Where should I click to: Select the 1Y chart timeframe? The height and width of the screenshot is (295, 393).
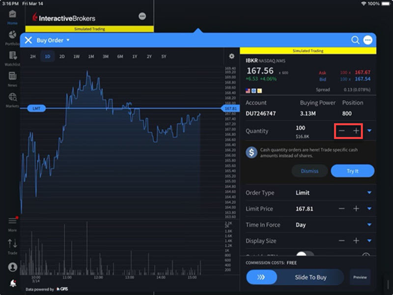point(135,57)
